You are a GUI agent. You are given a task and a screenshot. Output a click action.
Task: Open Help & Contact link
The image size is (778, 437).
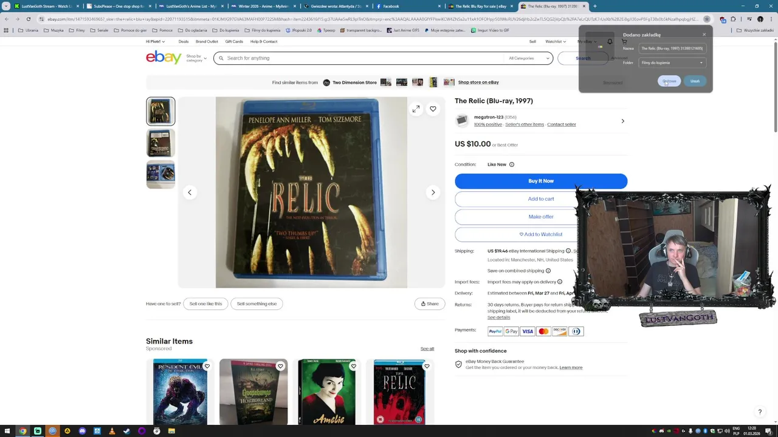tap(264, 42)
